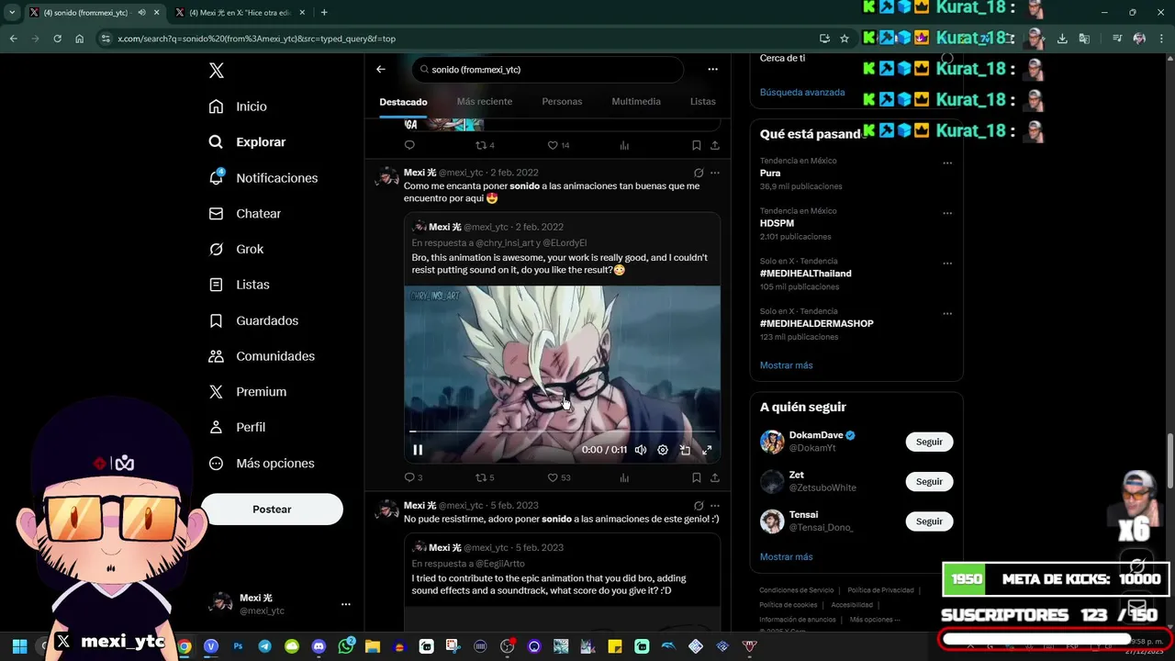Viewport: 1175px width, 661px height.
Task: Toggle picture-in-picture on the video
Action: 685,450
